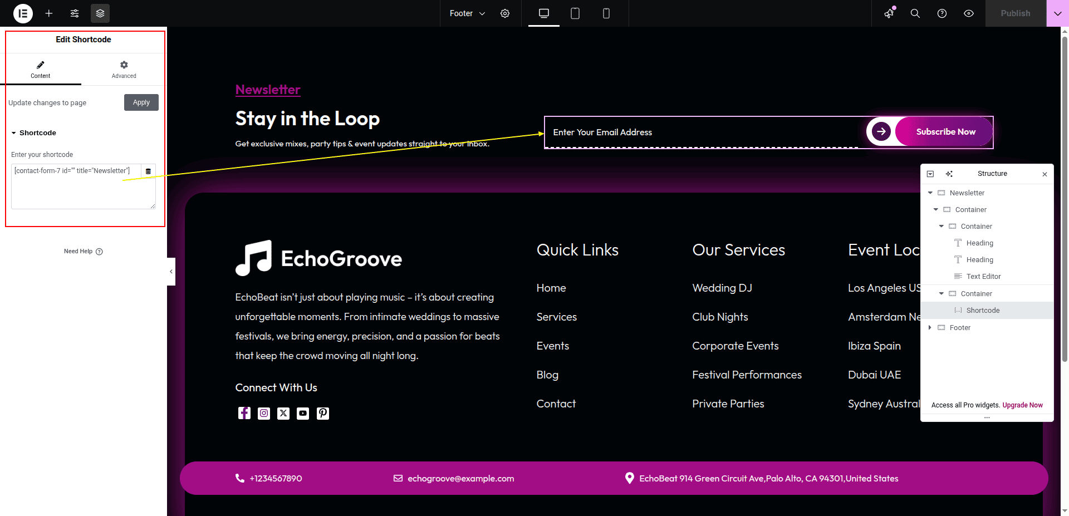Switch to the Advanced tab
This screenshot has height=516, width=1069.
coord(124,70)
